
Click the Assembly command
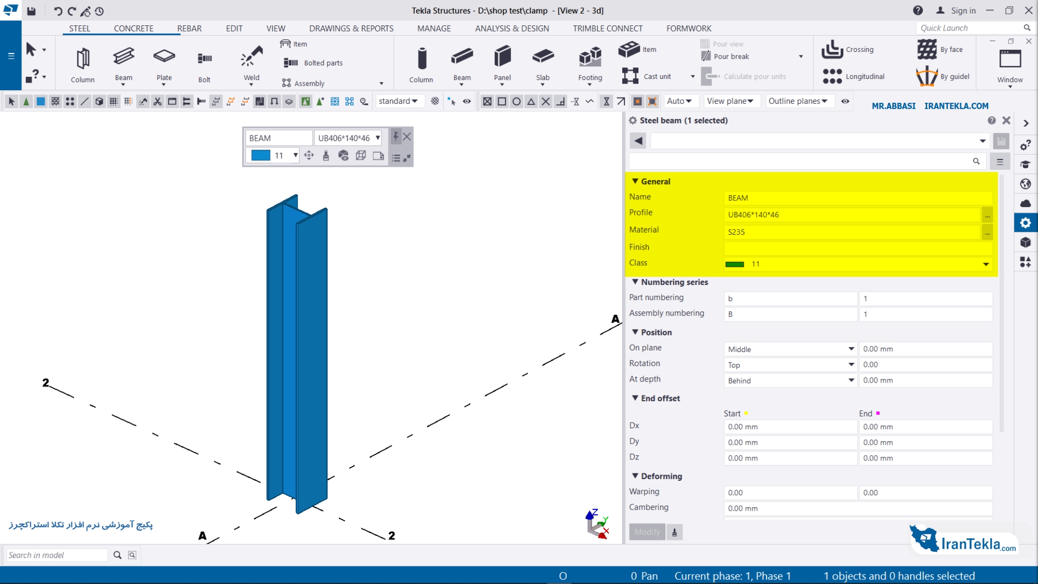(304, 83)
